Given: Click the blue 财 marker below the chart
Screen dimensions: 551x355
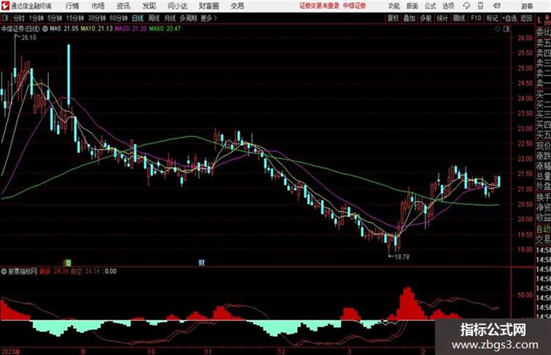Looking at the screenshot, I should point(201,262).
